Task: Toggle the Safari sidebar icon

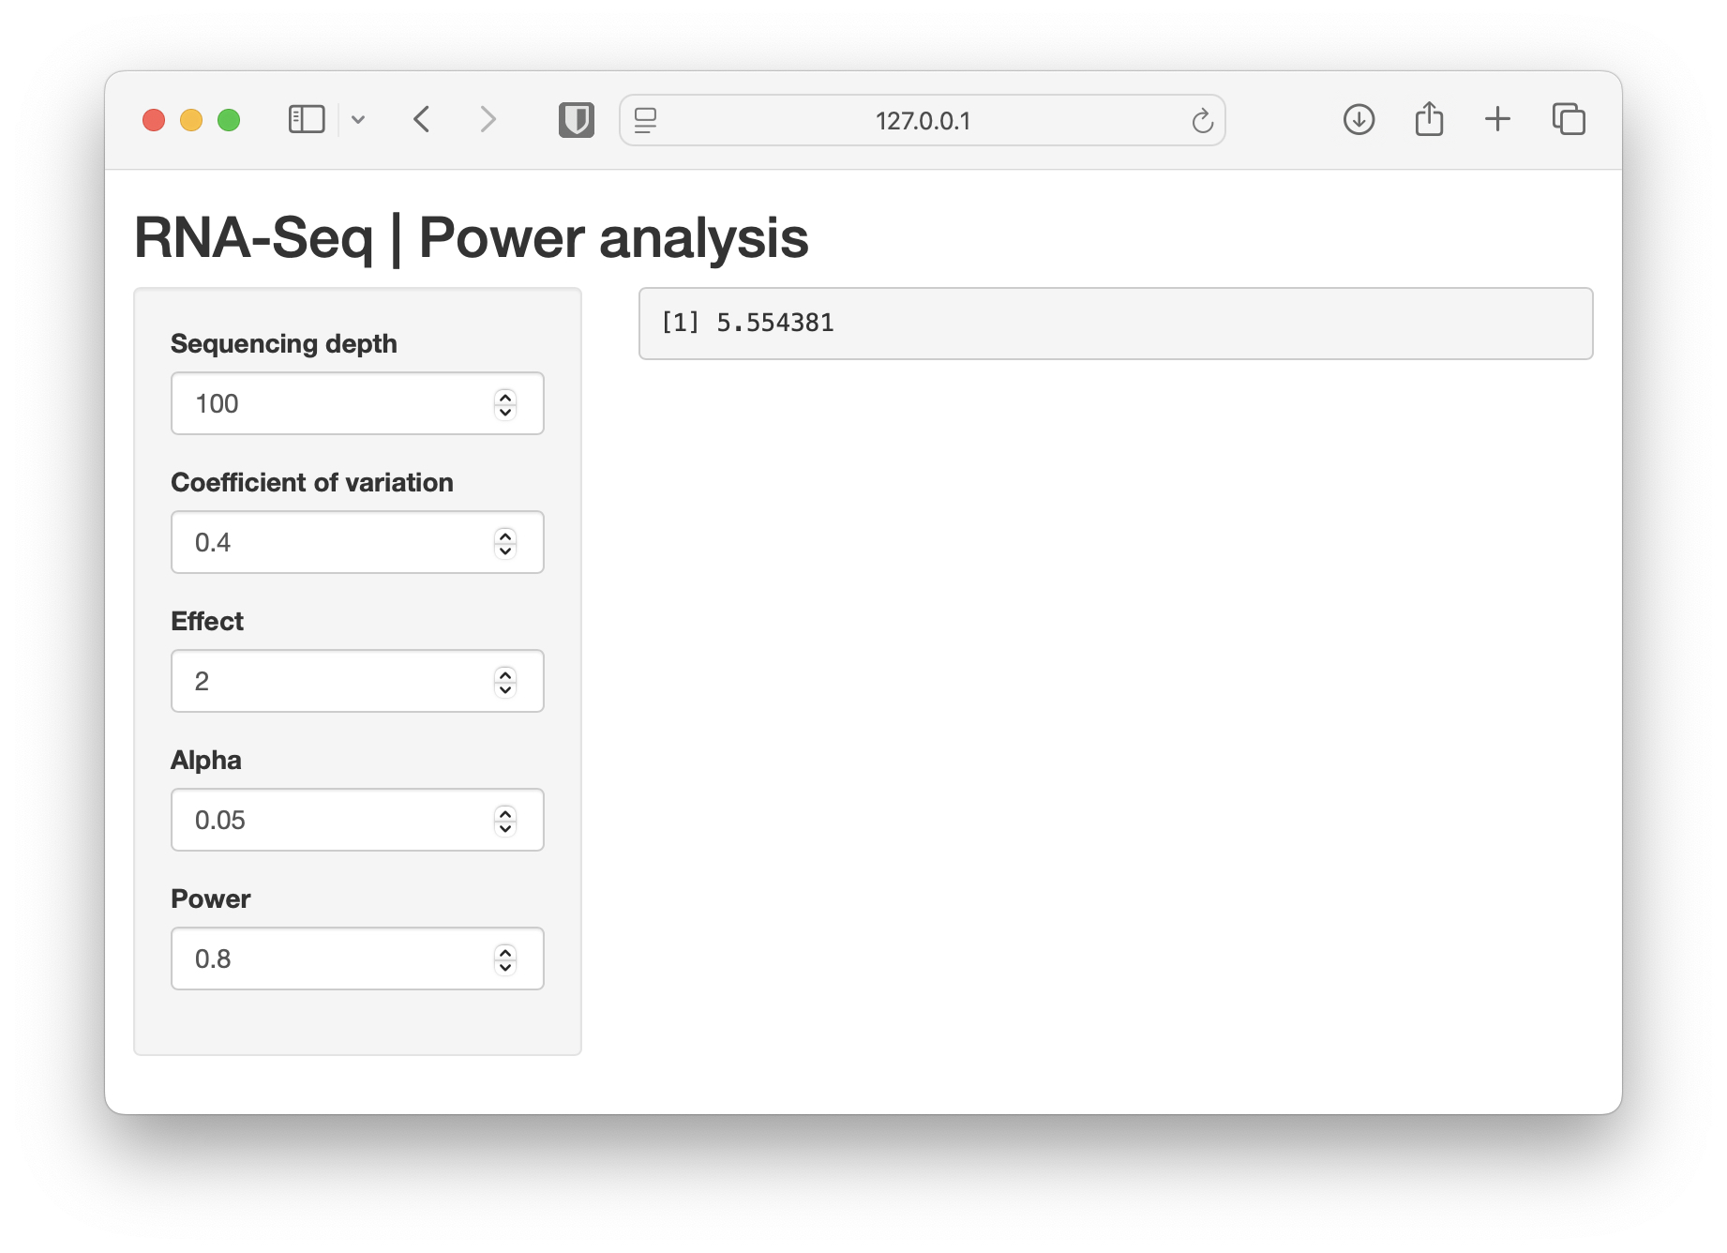Action: (x=307, y=119)
